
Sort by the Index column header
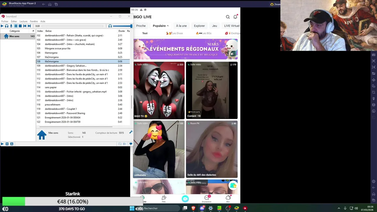40,31
